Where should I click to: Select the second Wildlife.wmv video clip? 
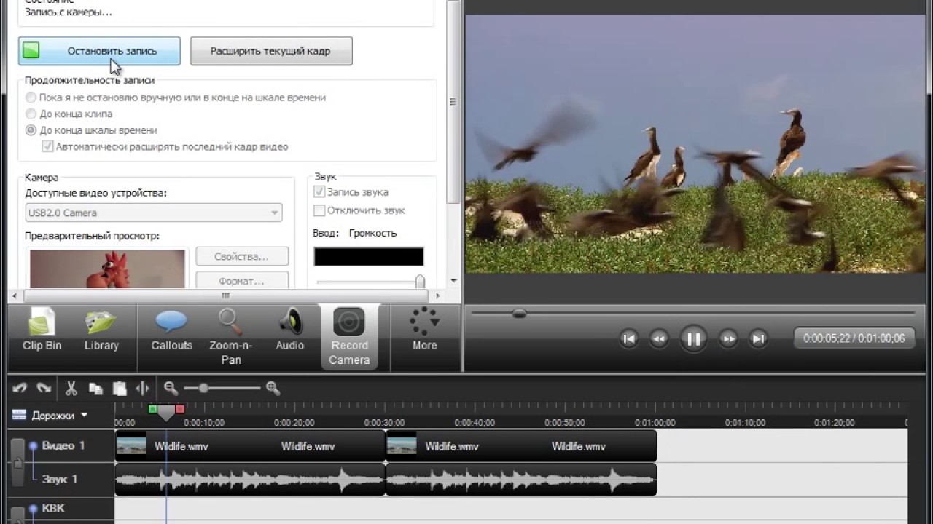[521, 446]
